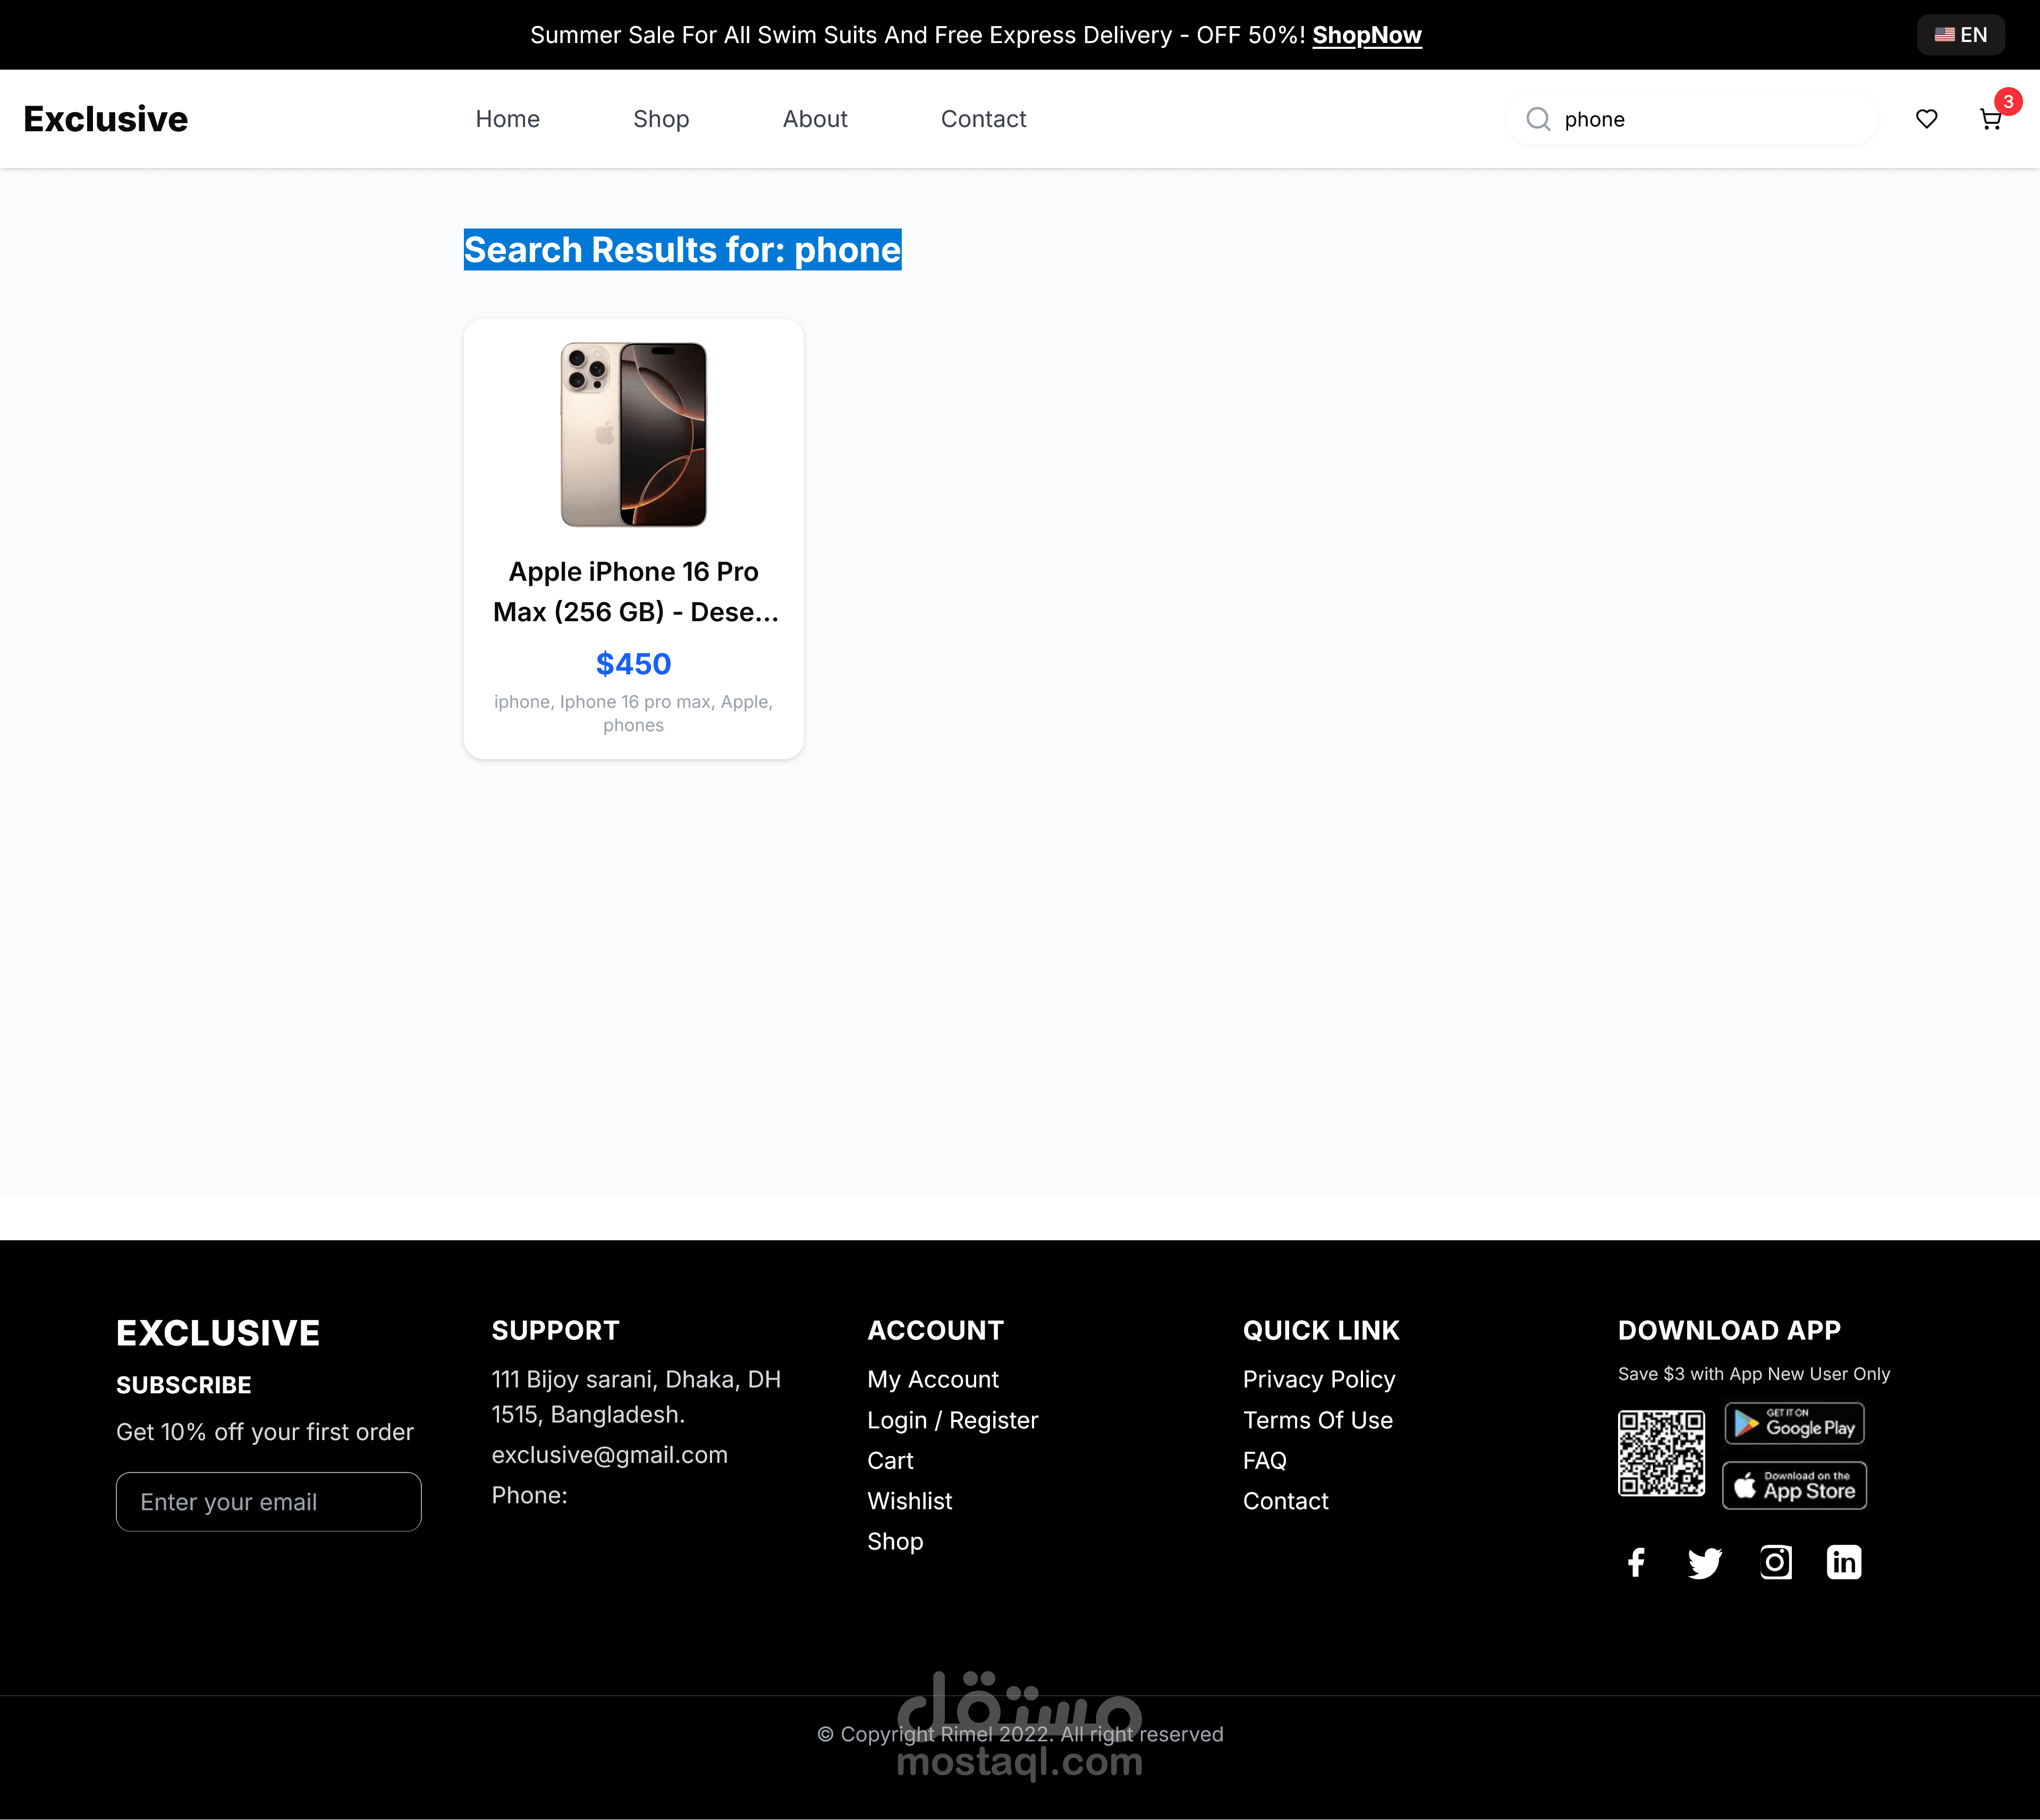Open the shopping cart icon
The image size is (2040, 1820).
pos(1990,119)
